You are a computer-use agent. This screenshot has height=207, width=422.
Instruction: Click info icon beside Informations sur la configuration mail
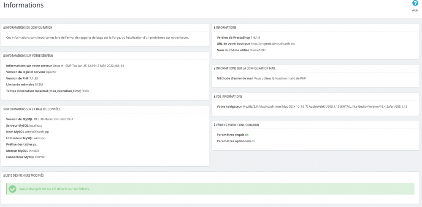coord(215,68)
